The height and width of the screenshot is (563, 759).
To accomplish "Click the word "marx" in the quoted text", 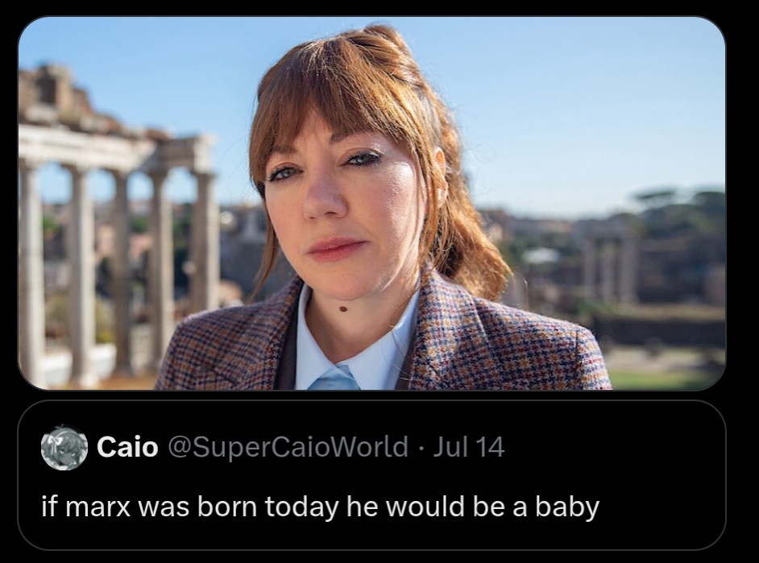I will tap(98, 507).
